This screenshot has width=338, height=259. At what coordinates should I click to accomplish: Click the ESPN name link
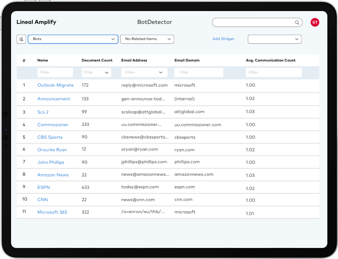[x=44, y=187]
